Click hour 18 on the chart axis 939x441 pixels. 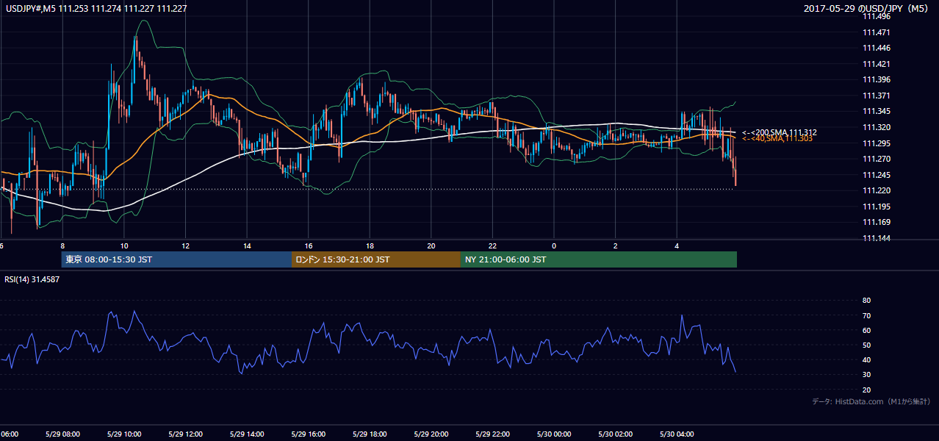(x=370, y=245)
